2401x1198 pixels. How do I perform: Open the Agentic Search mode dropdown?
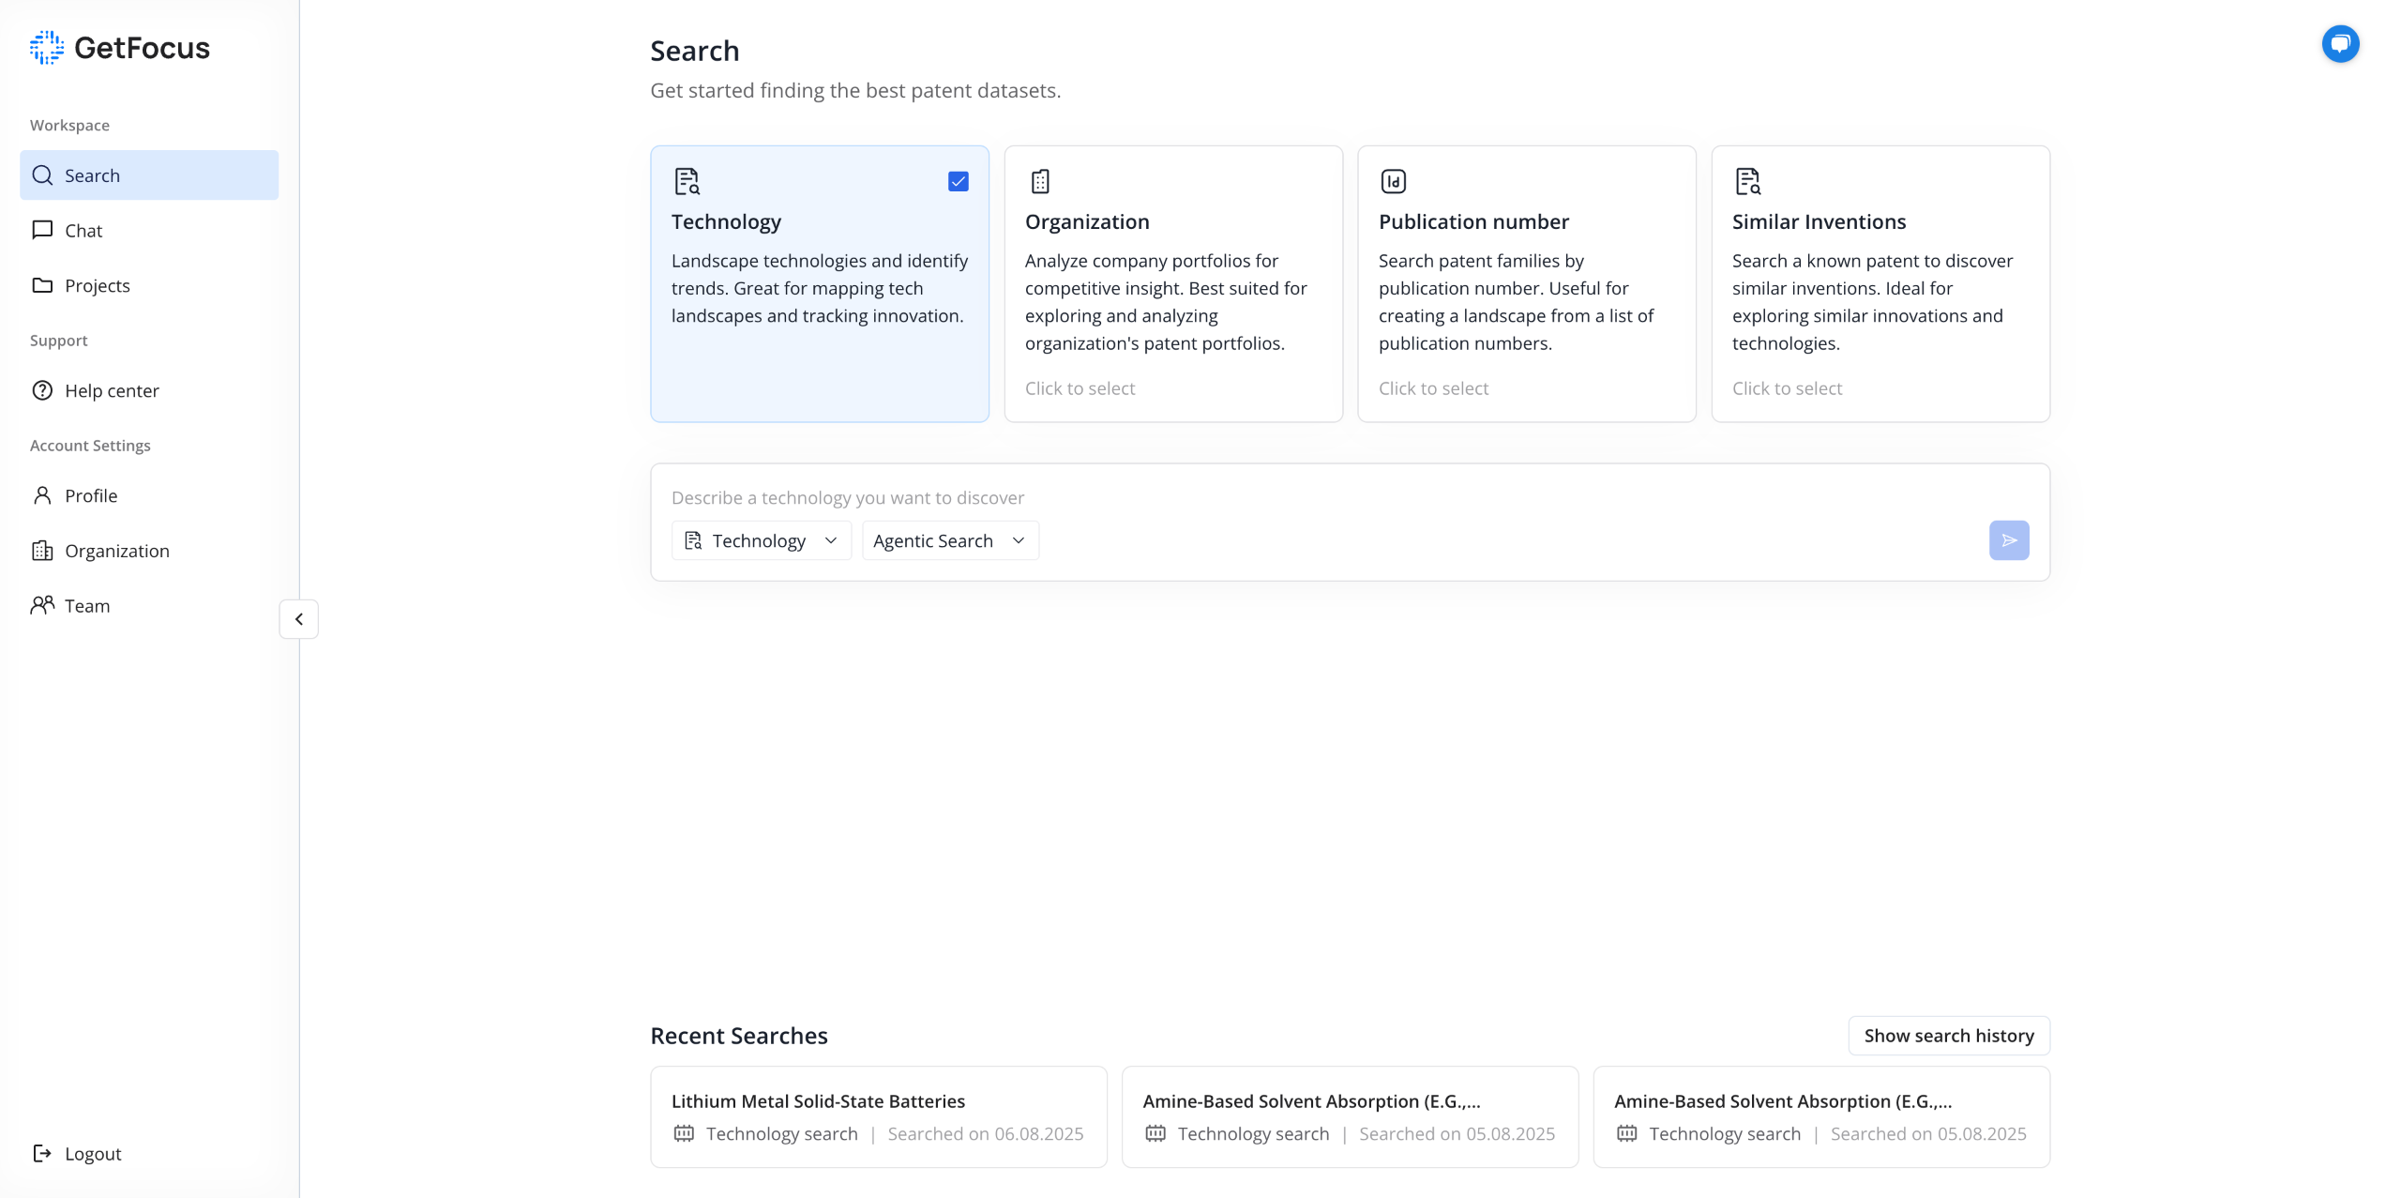click(x=949, y=540)
